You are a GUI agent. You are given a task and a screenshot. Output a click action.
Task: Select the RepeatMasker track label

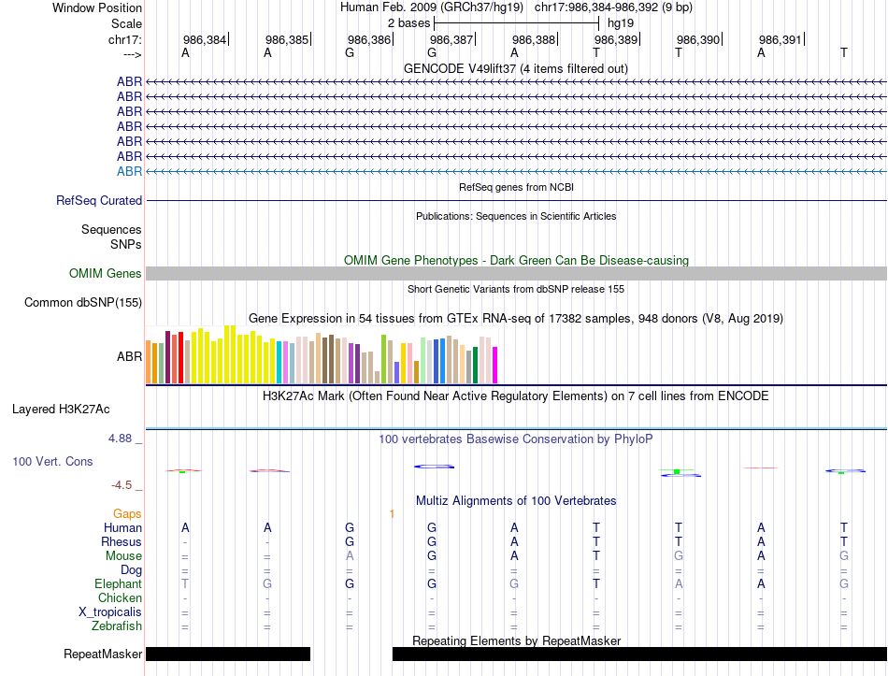[103, 654]
